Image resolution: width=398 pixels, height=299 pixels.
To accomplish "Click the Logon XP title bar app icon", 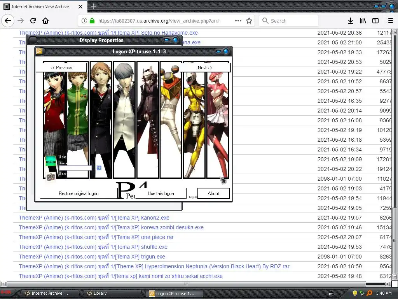I will point(39,51).
